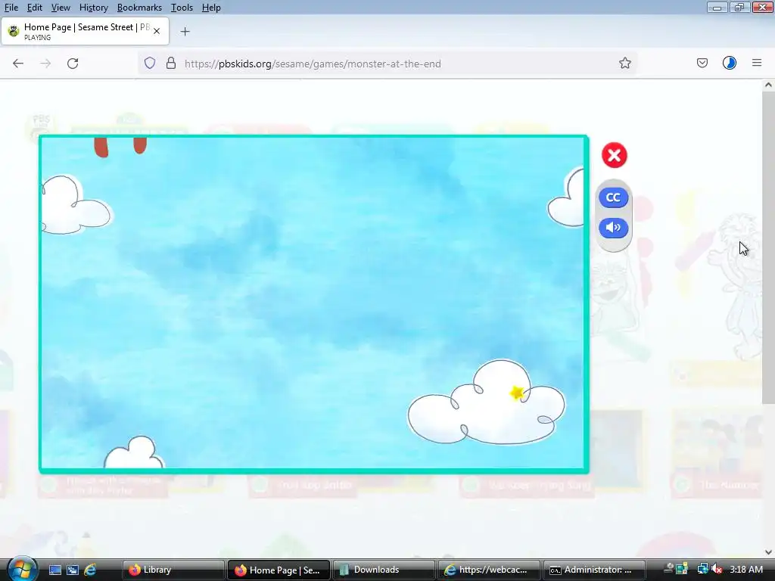This screenshot has height=581, width=775.
Task: Switch to the Library taskbar window
Action: (x=172, y=570)
